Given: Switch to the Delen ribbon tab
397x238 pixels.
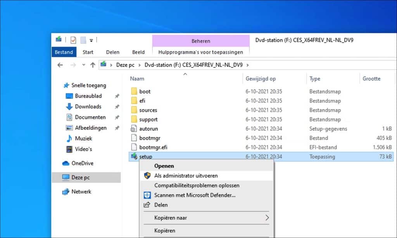Looking at the screenshot, I should [113, 52].
